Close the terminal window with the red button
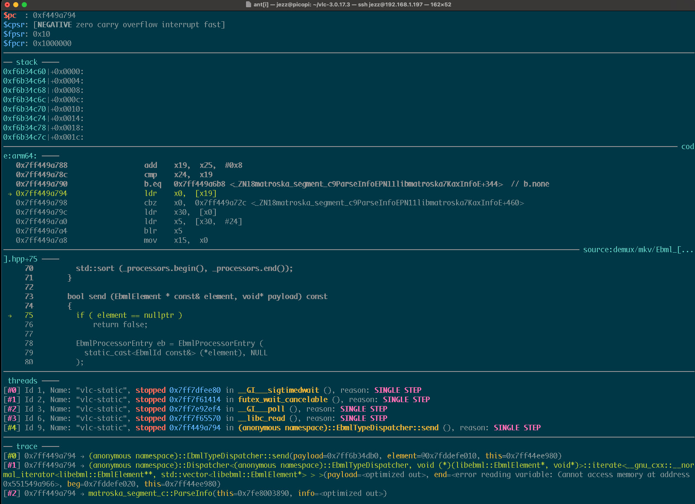Screen dimensions: 695x504 [x=7, y=5]
